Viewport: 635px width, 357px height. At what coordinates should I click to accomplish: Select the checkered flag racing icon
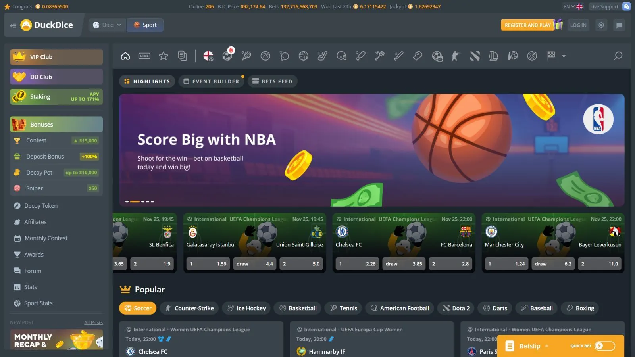(x=551, y=56)
